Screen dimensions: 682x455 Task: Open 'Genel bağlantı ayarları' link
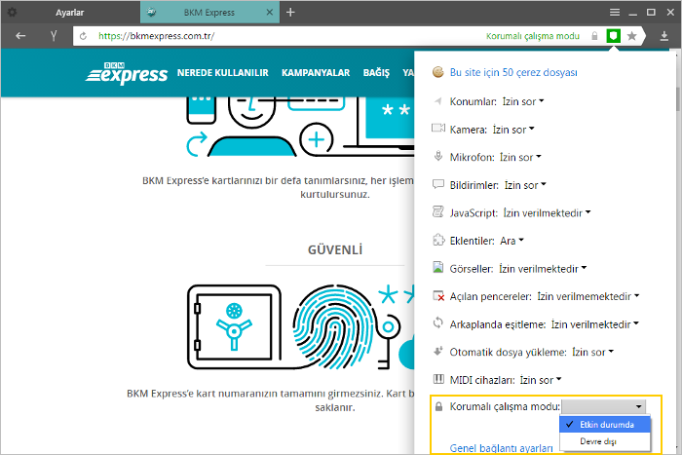point(501,448)
